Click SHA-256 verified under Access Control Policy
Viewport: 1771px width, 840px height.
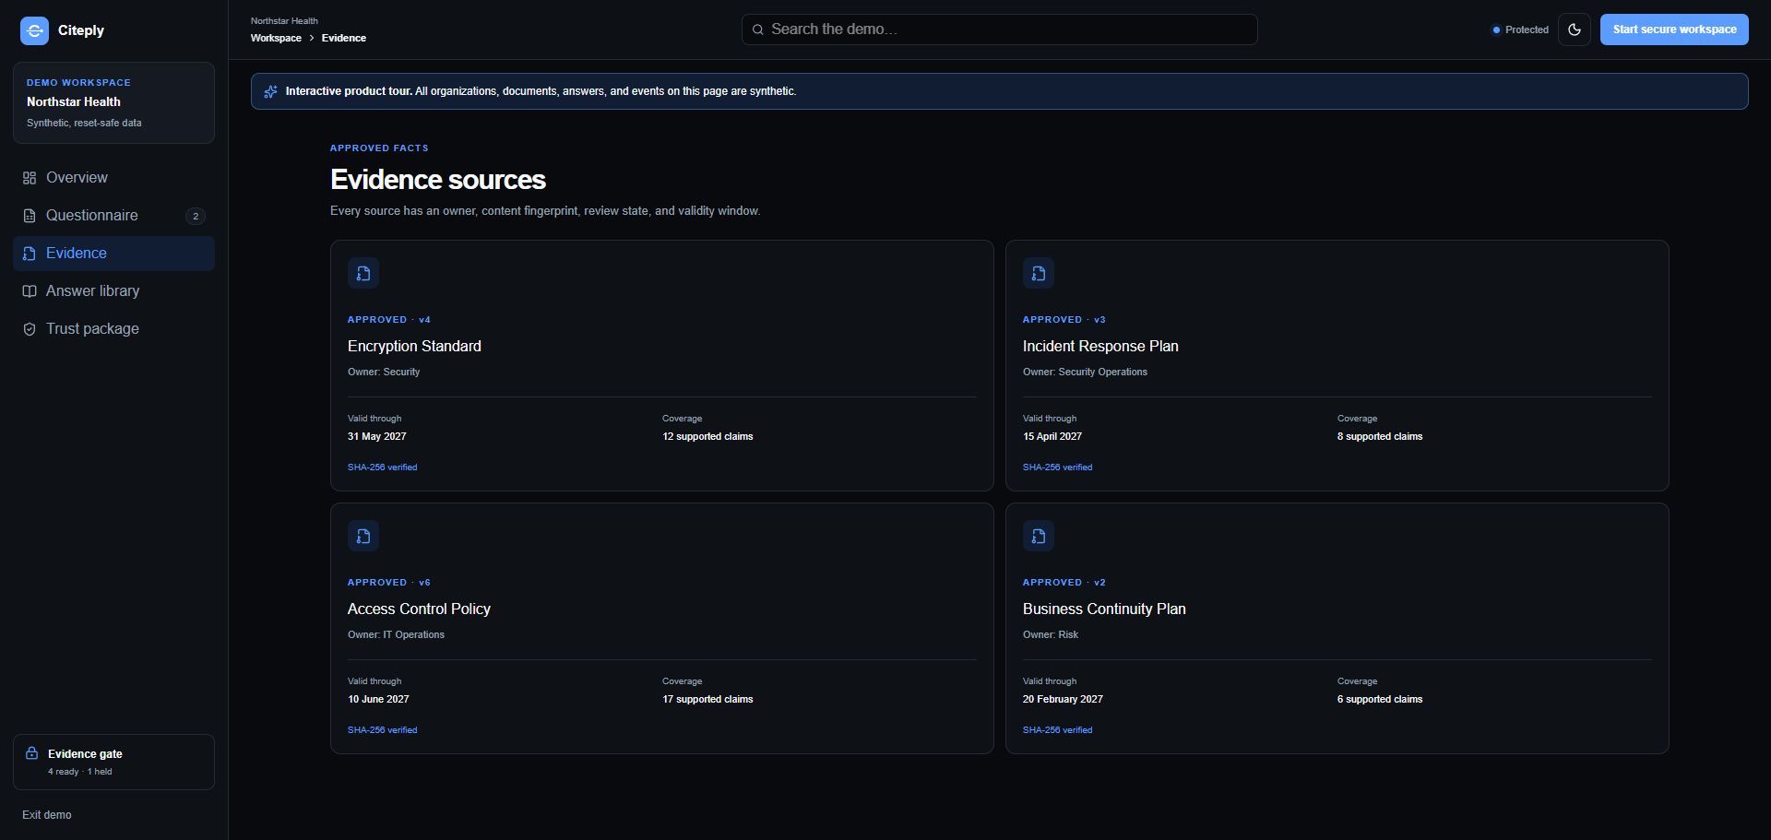tap(382, 730)
